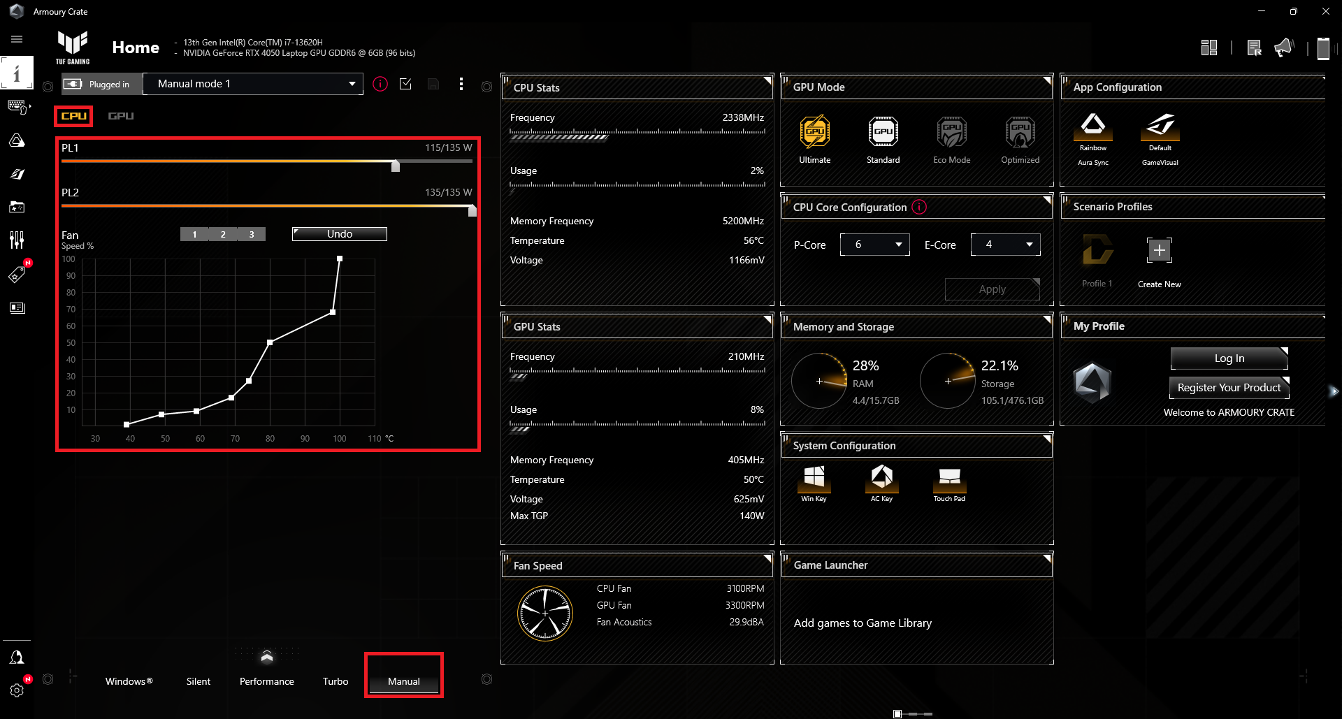
Task: Select fan curve preset 3
Action: click(252, 234)
